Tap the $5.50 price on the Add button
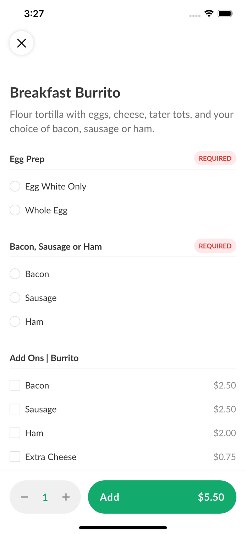 pos(211,497)
